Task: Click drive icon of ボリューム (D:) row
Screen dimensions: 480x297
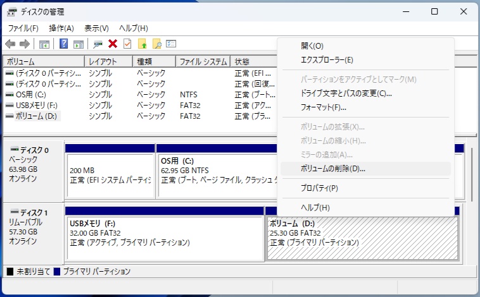Action: 9,116
